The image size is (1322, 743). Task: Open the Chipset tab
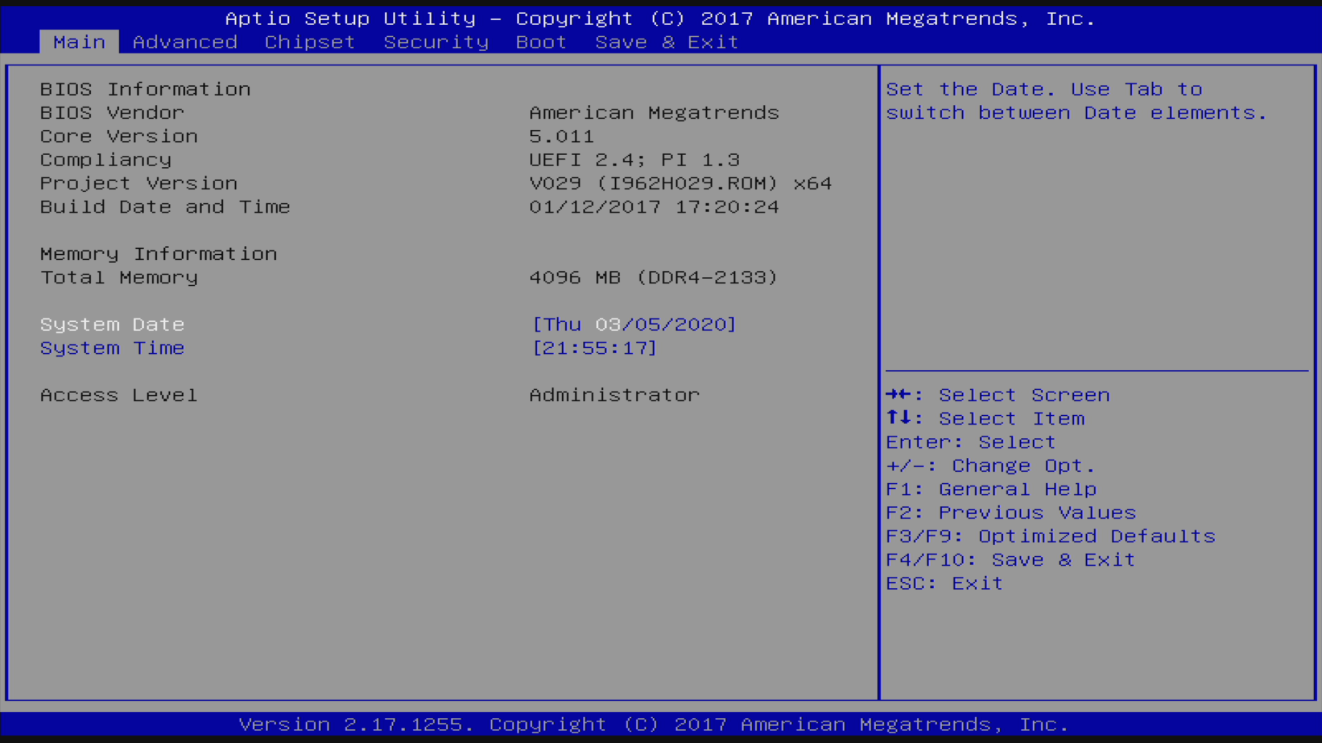click(x=310, y=42)
